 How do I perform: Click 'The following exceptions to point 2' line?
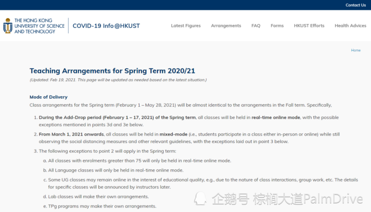coord(108,151)
